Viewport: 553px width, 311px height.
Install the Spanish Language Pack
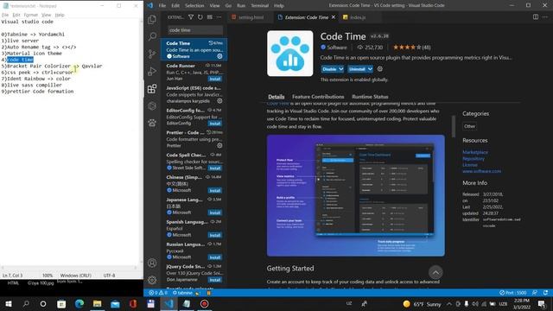(x=215, y=235)
